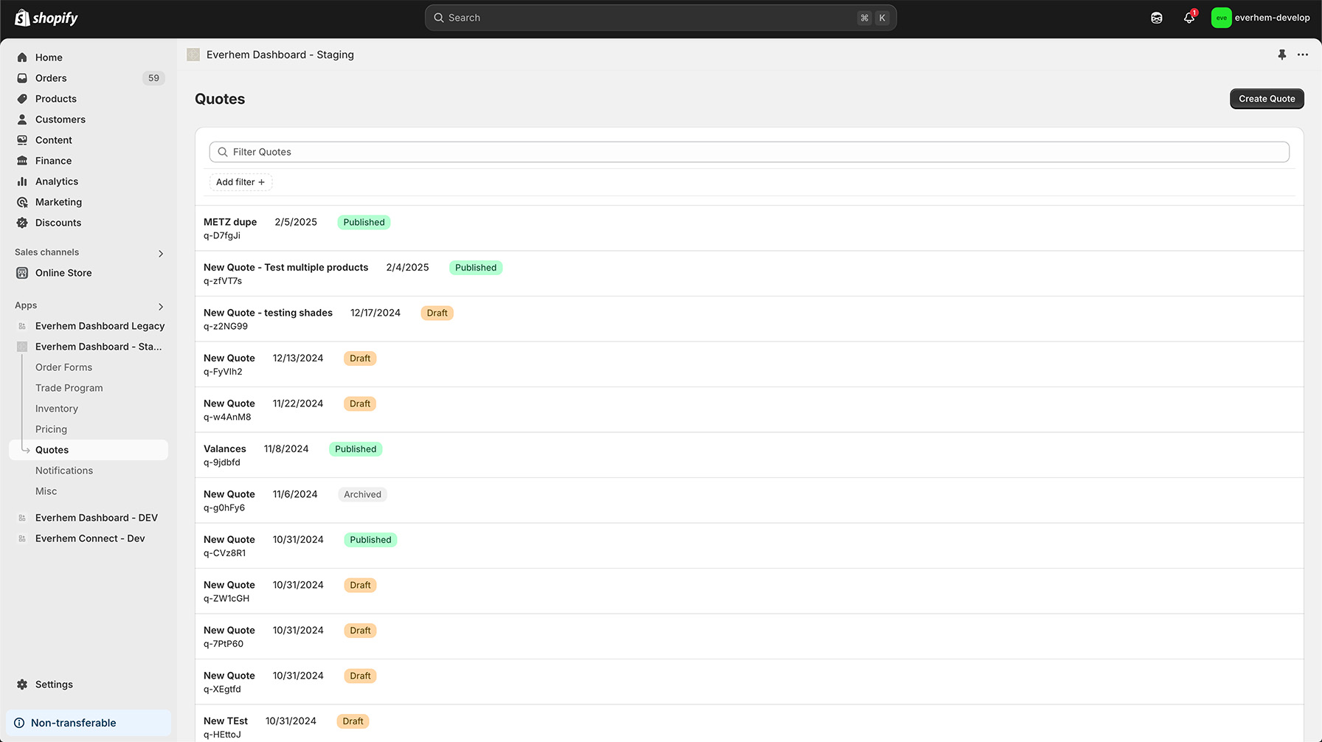The height and width of the screenshot is (742, 1322).
Task: Click the Orders count badge 59
Action: (153, 78)
